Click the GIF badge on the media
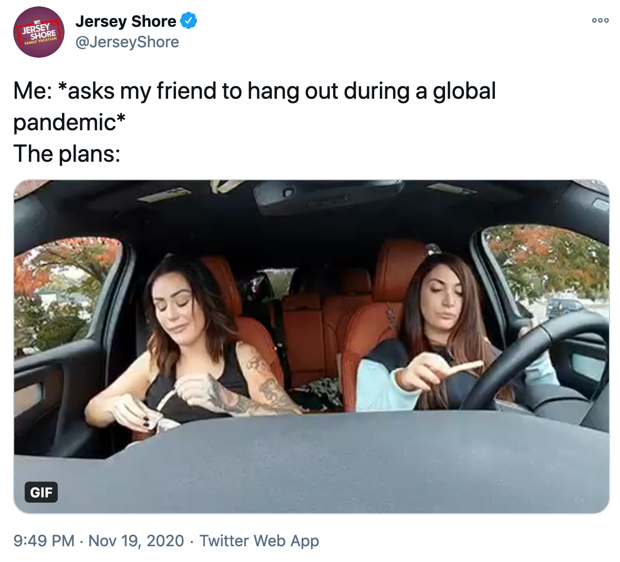Viewport: 620px width, 562px height. (41, 492)
